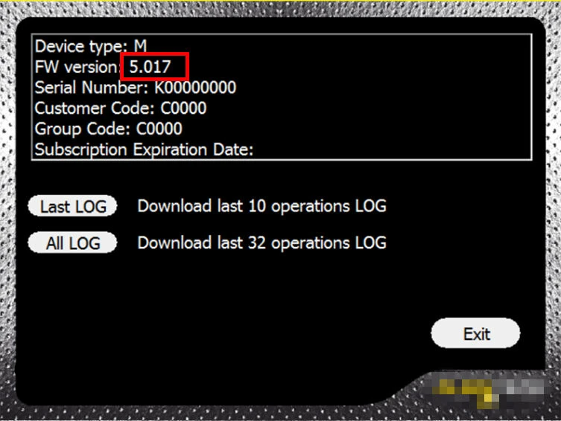Click the pixelated logo in bottom corner

[x=490, y=391]
